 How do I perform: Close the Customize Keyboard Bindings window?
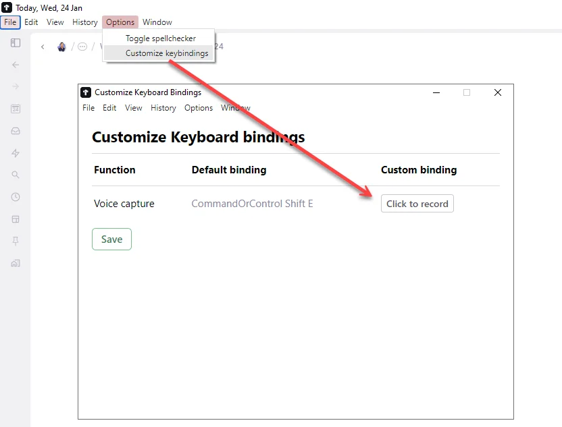click(497, 92)
